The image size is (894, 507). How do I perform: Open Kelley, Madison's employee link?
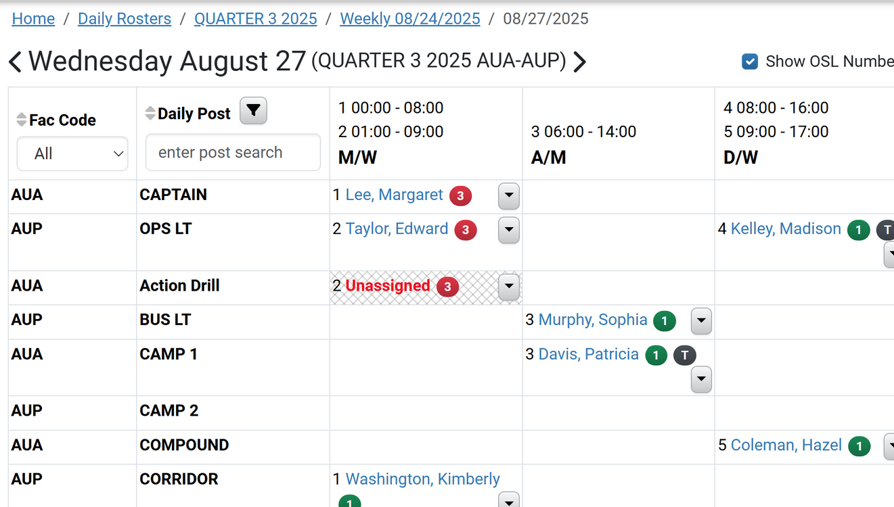(786, 229)
